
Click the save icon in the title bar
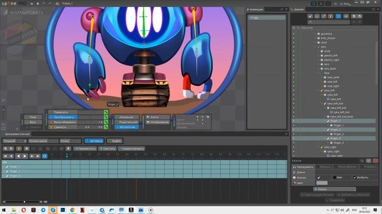click(38, 4)
